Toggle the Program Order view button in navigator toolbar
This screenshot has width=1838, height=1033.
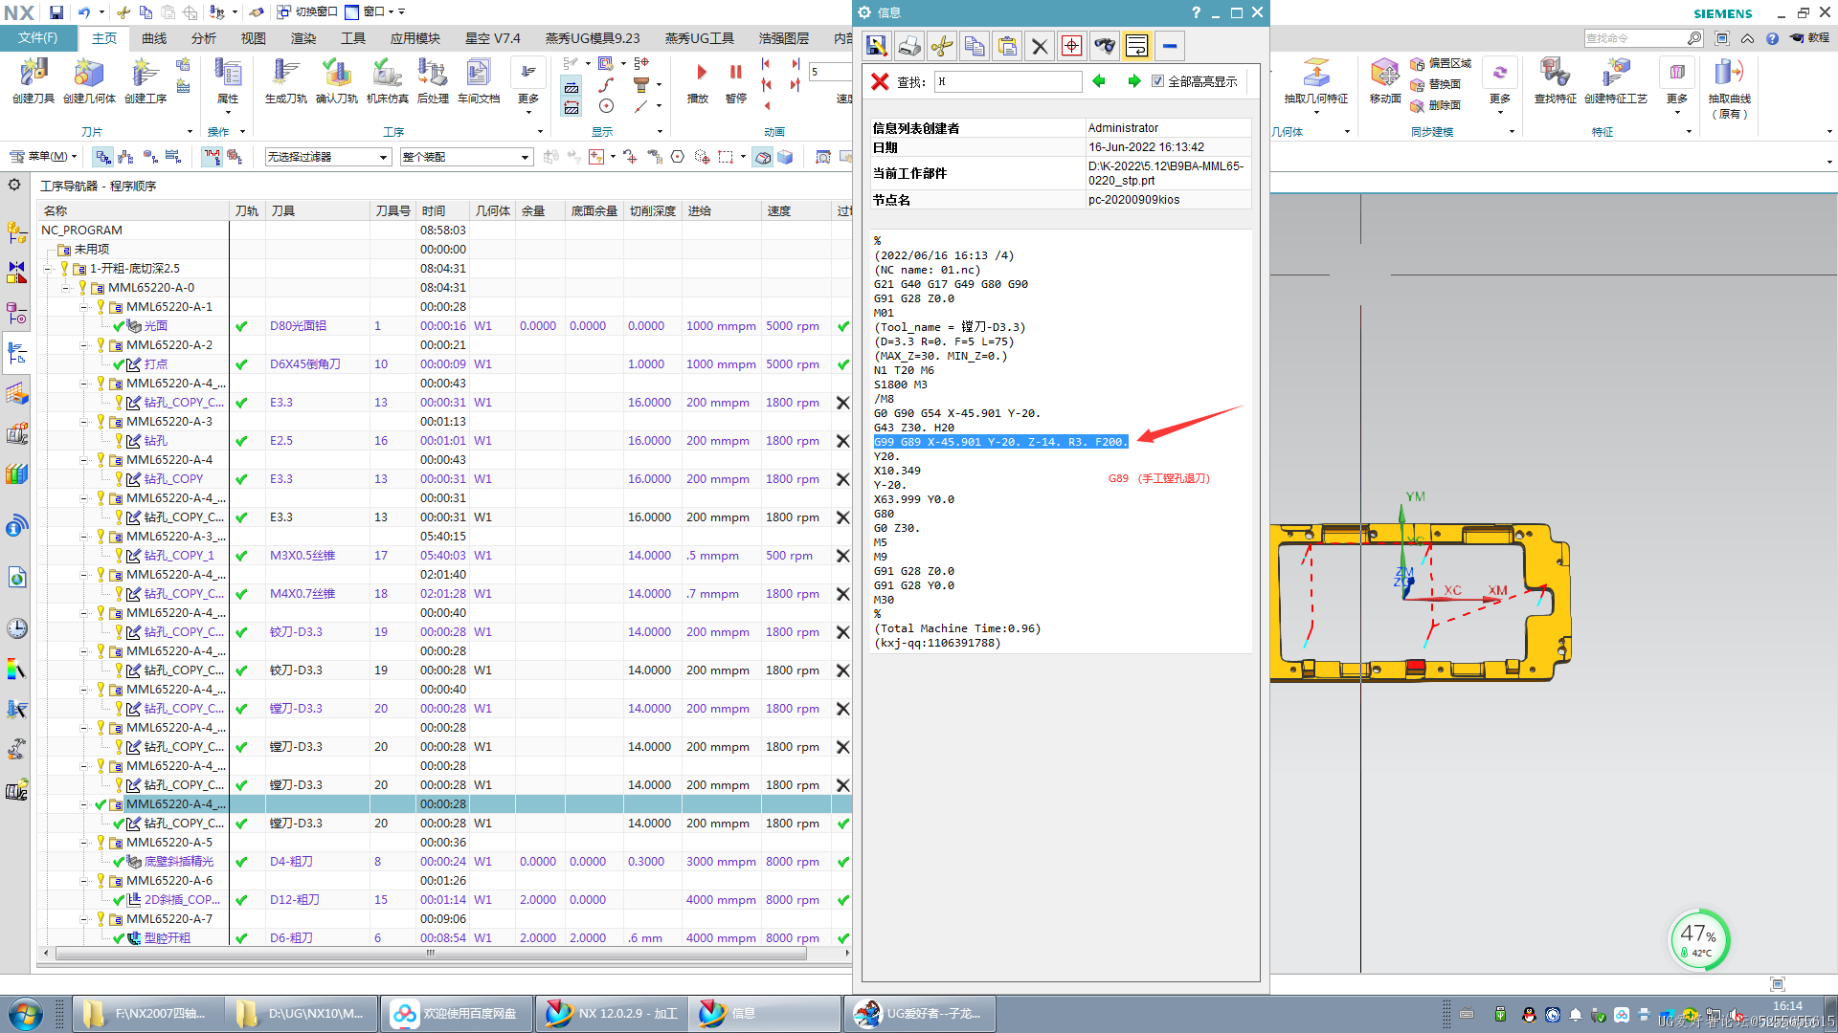tap(102, 157)
